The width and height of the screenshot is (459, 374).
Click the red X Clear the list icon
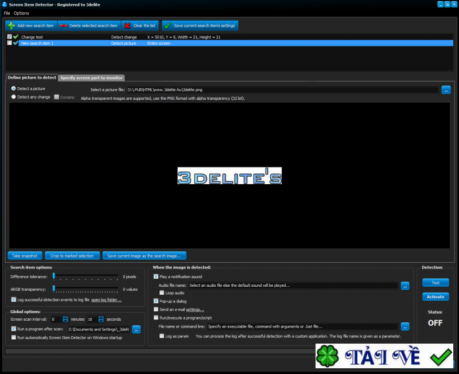(127, 25)
